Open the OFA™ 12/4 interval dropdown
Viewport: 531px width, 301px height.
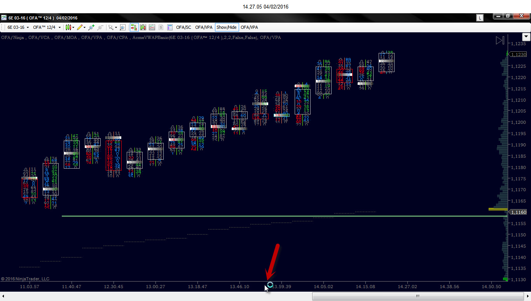[x=47, y=27]
